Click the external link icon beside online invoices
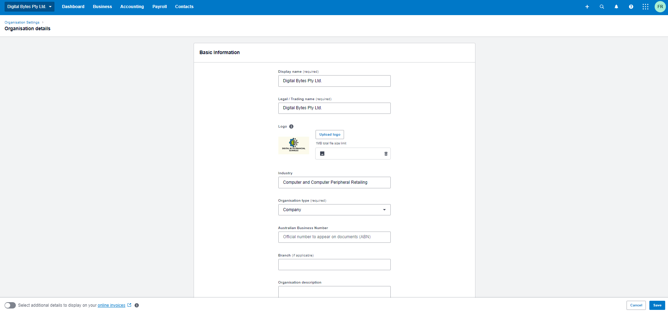Viewport: 668px width, 312px height. pyautogui.click(x=129, y=305)
